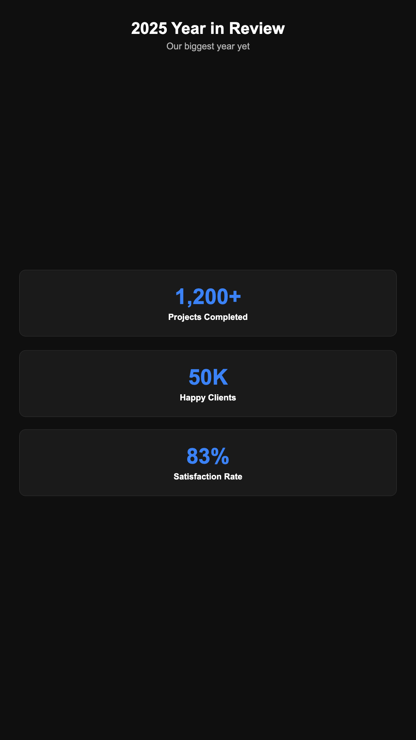Click the "2025 Year in Review" heading
Image resolution: width=416 pixels, height=740 pixels.
[x=208, y=29]
